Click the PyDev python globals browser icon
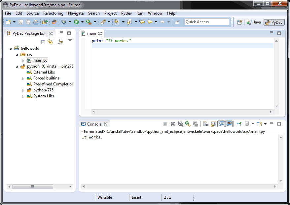The image size is (290, 205). tap(54, 22)
